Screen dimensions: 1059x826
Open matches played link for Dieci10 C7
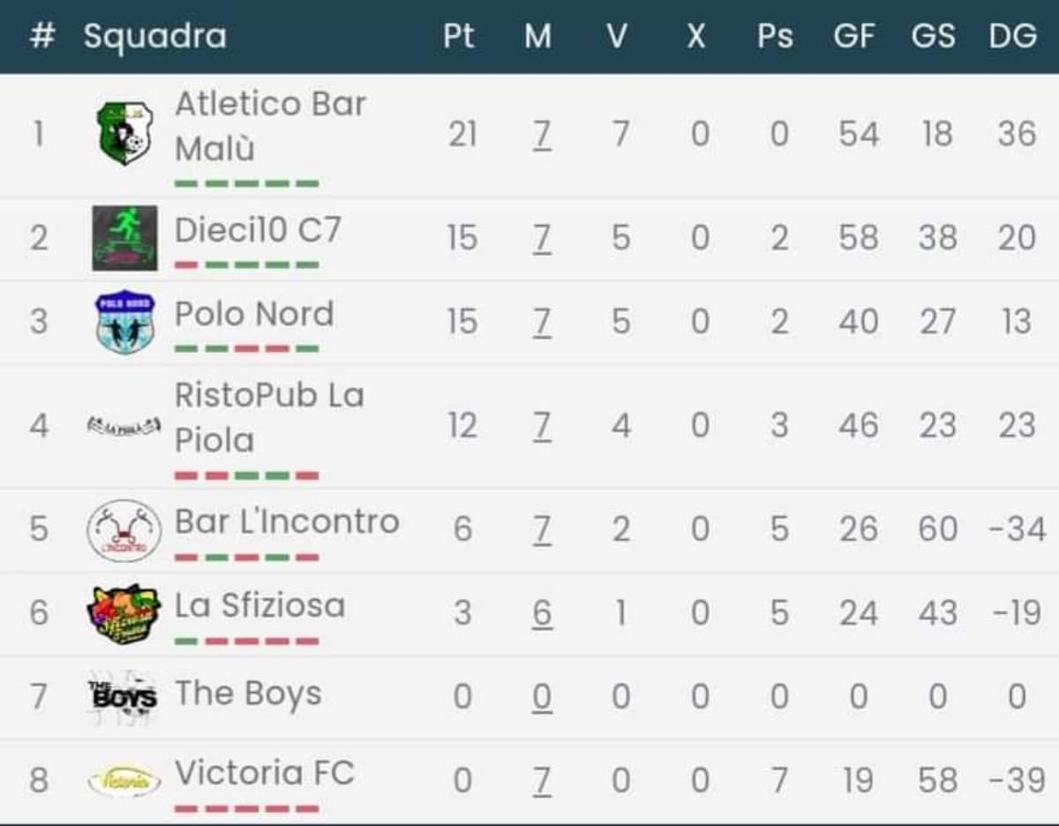coord(542,237)
